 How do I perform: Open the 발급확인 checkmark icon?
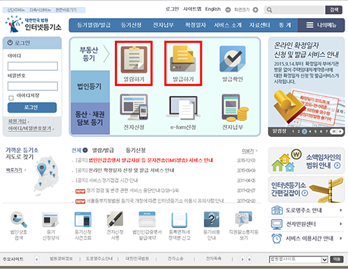click(x=232, y=59)
